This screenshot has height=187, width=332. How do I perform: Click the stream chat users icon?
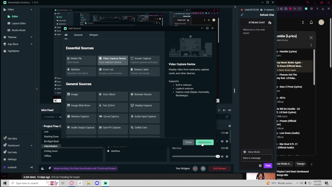[x=270, y=23]
